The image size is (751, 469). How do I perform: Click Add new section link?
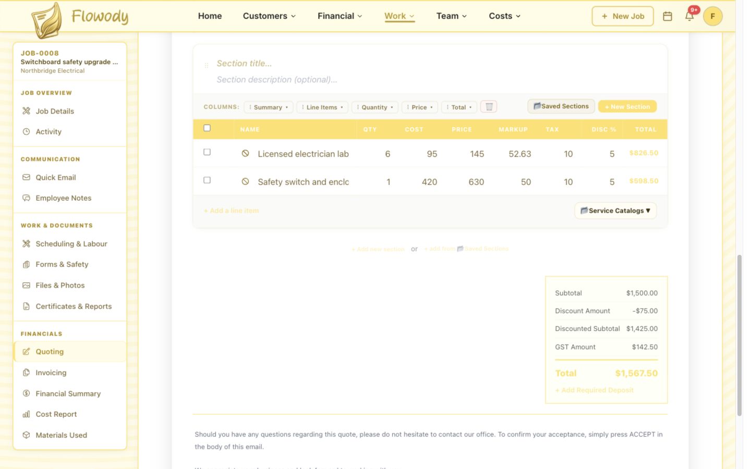pyautogui.click(x=378, y=249)
